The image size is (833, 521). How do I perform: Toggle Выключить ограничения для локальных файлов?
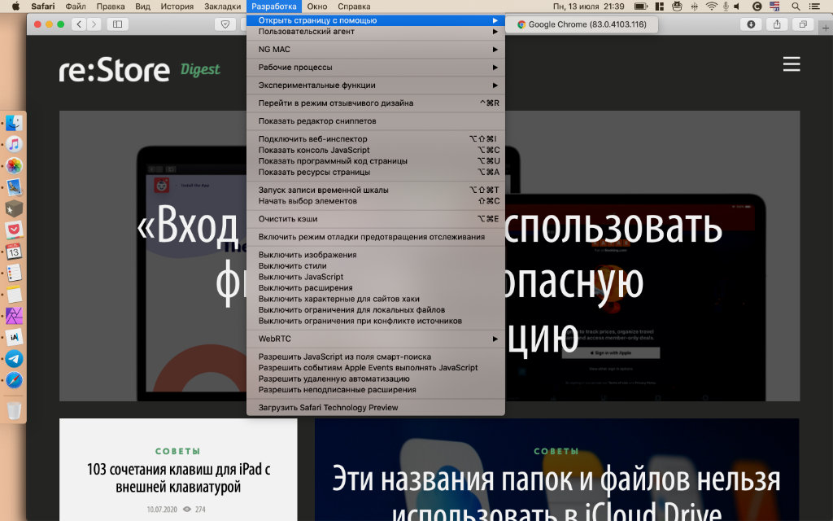[376, 310]
